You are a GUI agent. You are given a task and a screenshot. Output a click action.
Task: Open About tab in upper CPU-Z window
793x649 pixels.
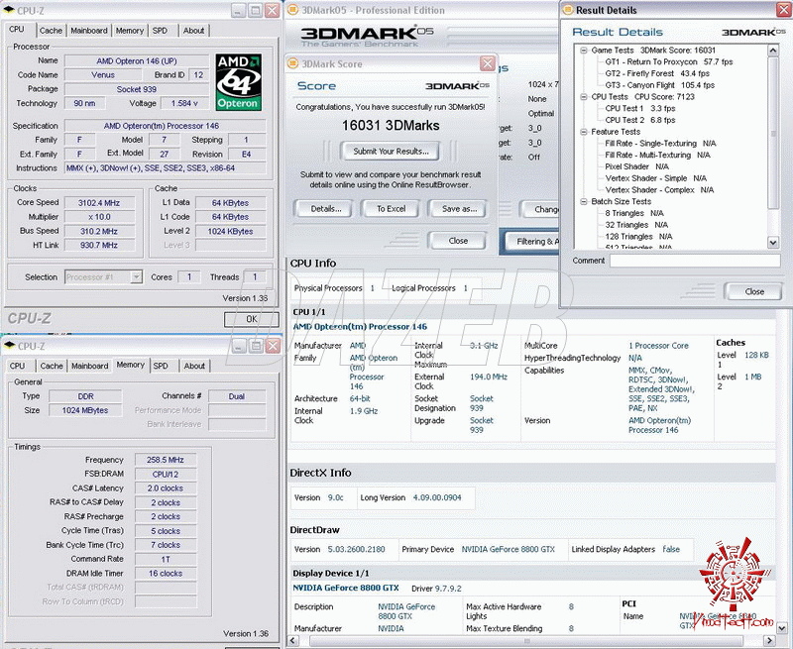(x=193, y=31)
